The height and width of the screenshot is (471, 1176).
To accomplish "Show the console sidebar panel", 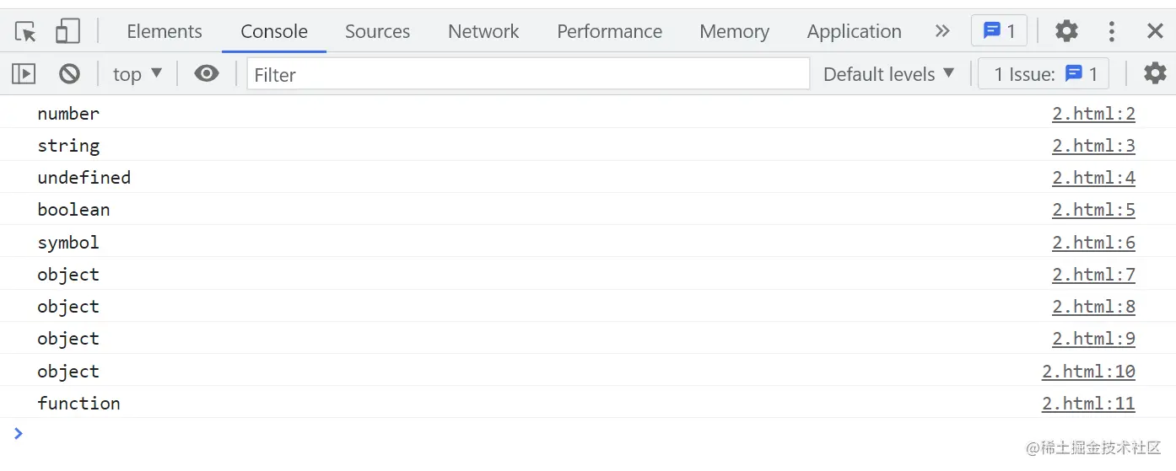I will (24, 74).
